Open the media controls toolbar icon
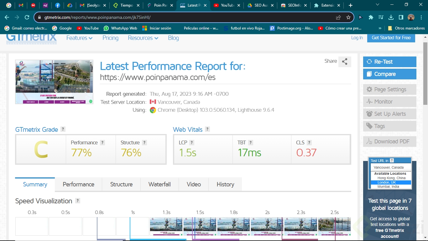This screenshot has width=428, height=241. 381,17
